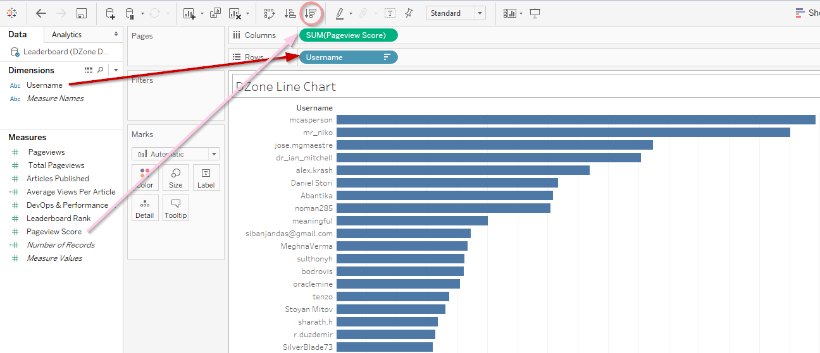Click the Username column header
The height and width of the screenshot is (353, 820).
click(314, 108)
